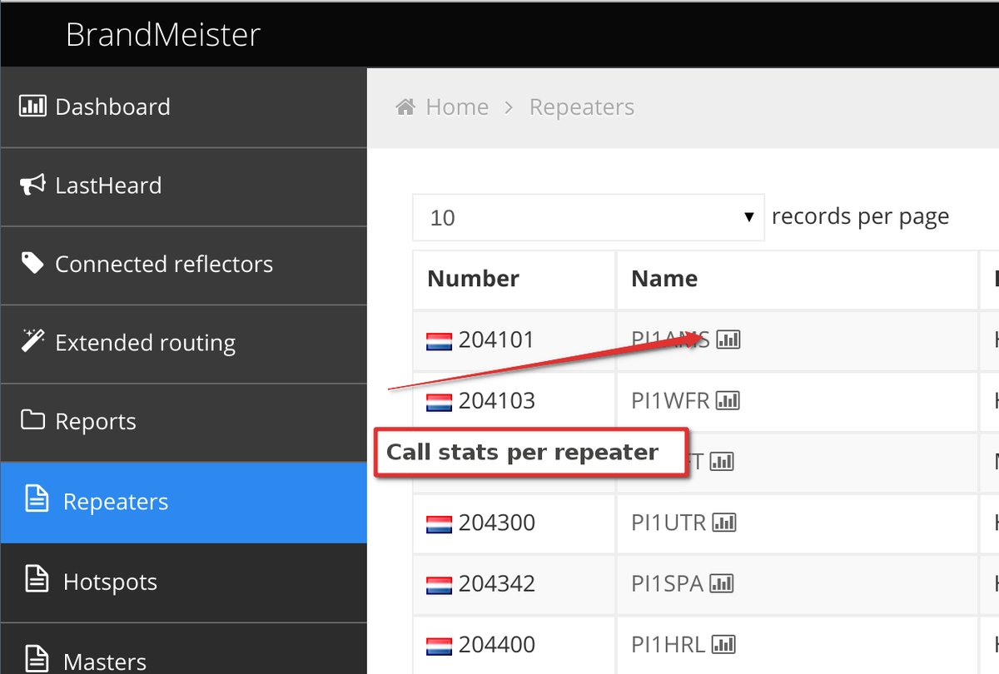Click the Masters document icon
Image resolution: width=999 pixels, height=674 pixels.
37,659
